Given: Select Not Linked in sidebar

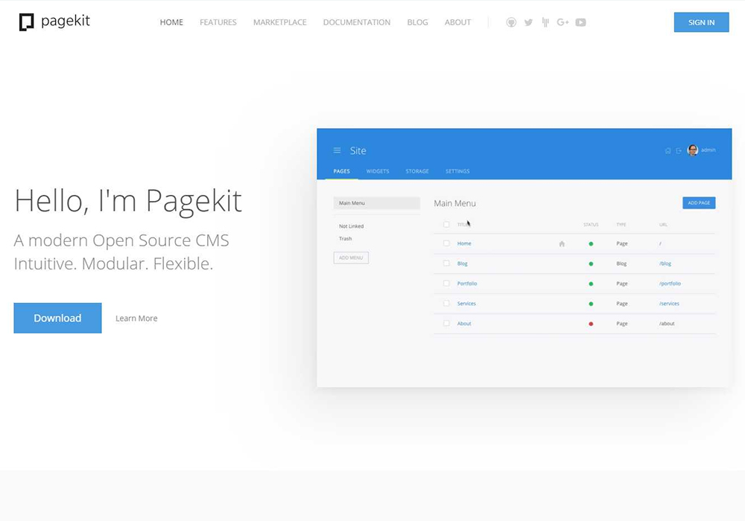Looking at the screenshot, I should (351, 226).
